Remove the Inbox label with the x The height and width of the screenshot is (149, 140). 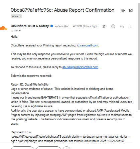click(x=20, y=16)
